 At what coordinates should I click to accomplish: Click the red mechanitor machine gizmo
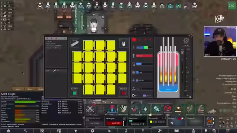coord(112,109)
